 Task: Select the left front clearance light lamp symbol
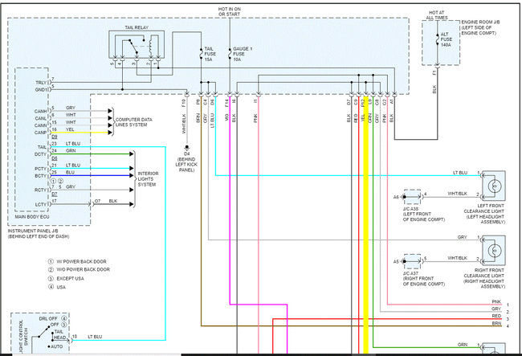[495, 186]
